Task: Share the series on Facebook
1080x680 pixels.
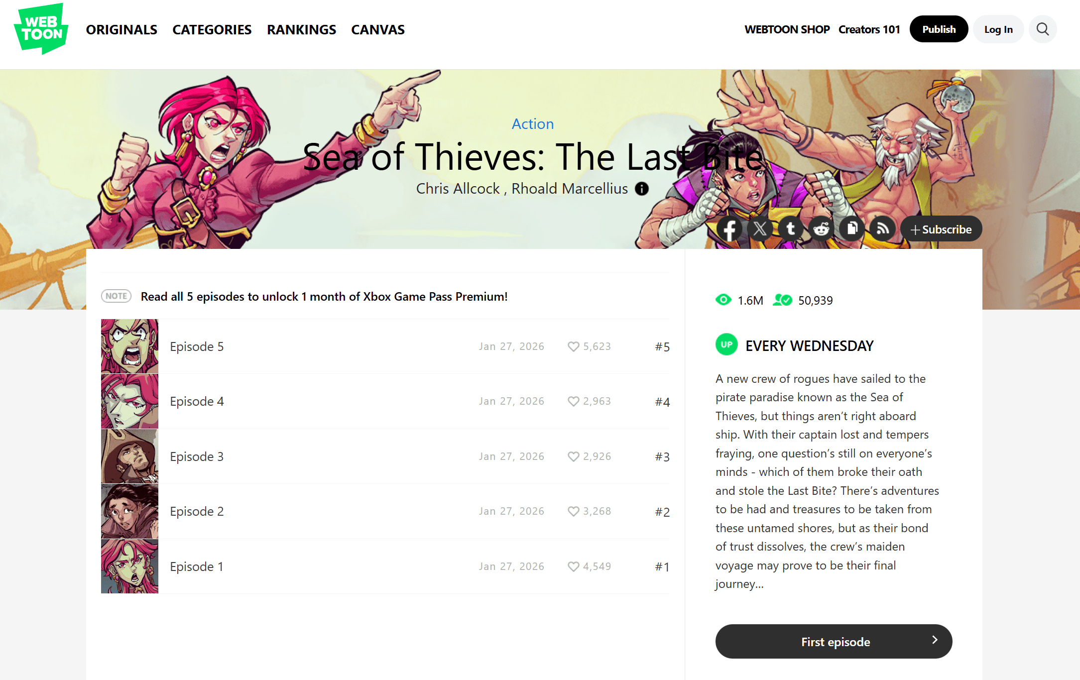Action: coord(729,229)
